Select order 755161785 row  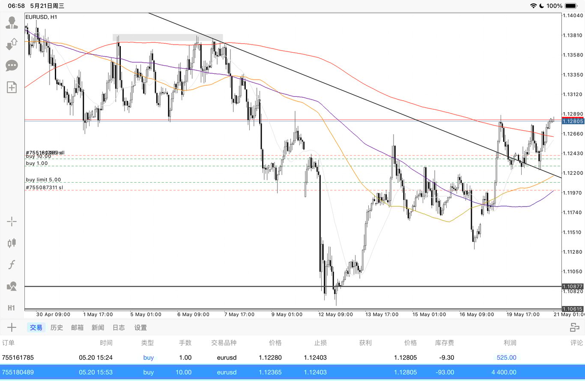pyautogui.click(x=292, y=357)
